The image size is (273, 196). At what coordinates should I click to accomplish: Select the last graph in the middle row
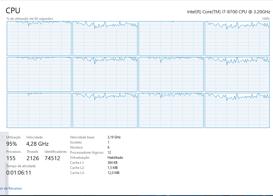tap(237, 74)
